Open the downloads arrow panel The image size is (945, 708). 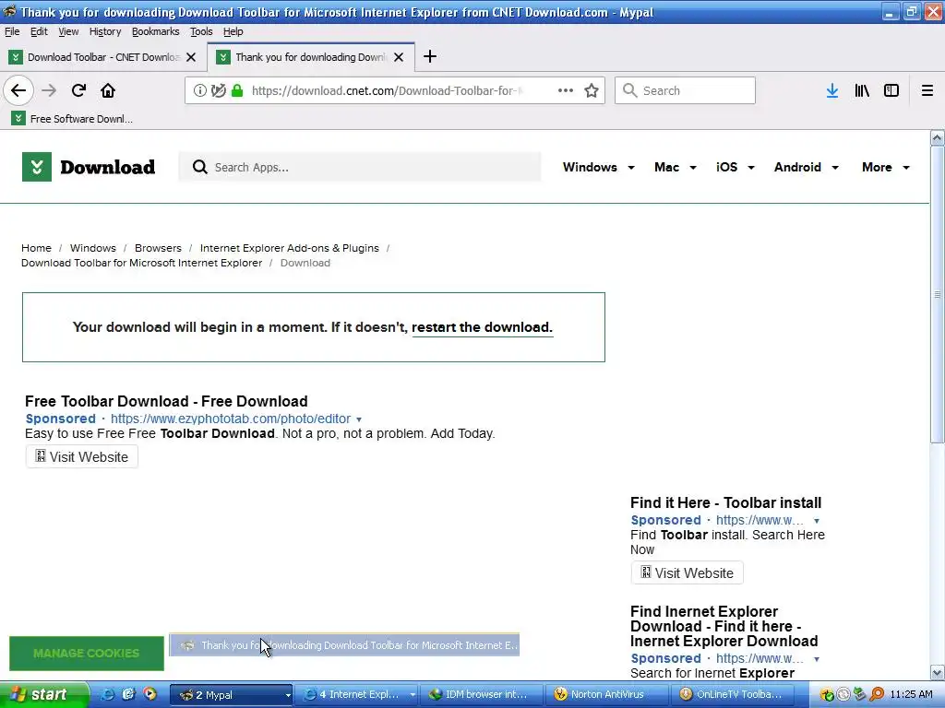832,90
